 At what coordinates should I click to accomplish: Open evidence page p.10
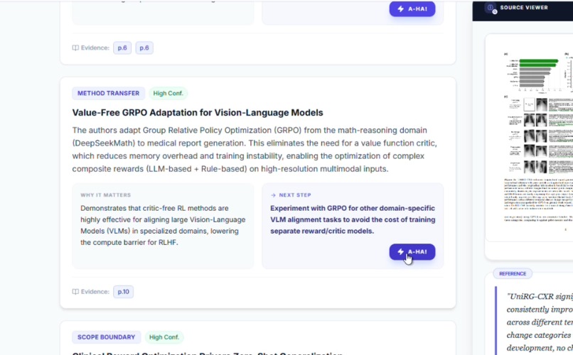(x=123, y=292)
